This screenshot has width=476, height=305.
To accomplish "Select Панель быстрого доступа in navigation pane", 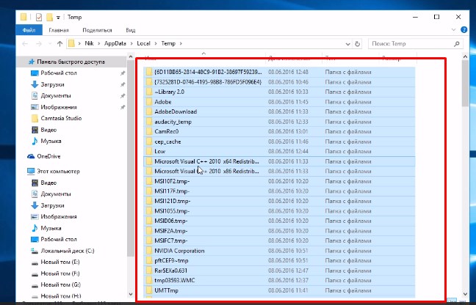I will tap(71, 62).
